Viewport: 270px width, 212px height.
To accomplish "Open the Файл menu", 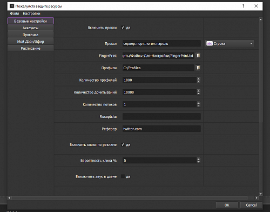I will (x=15, y=14).
